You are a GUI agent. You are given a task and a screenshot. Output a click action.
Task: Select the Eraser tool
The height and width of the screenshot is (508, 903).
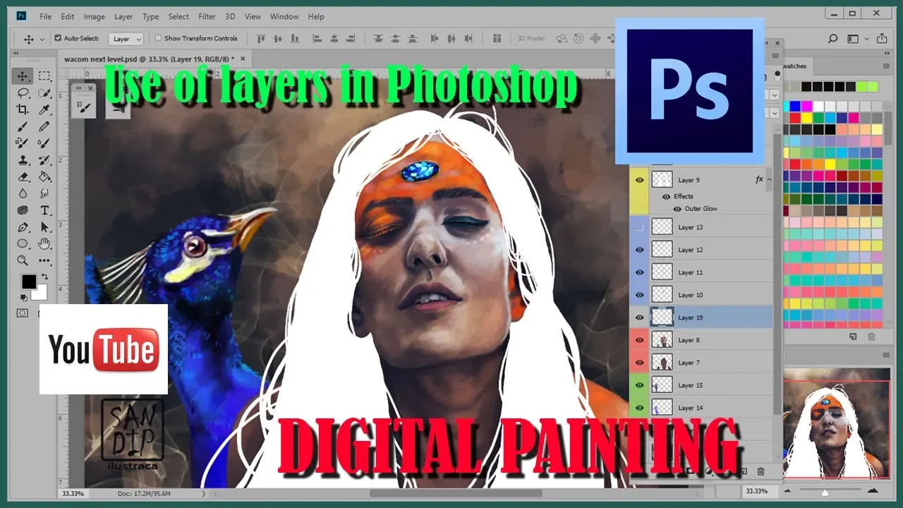(23, 176)
